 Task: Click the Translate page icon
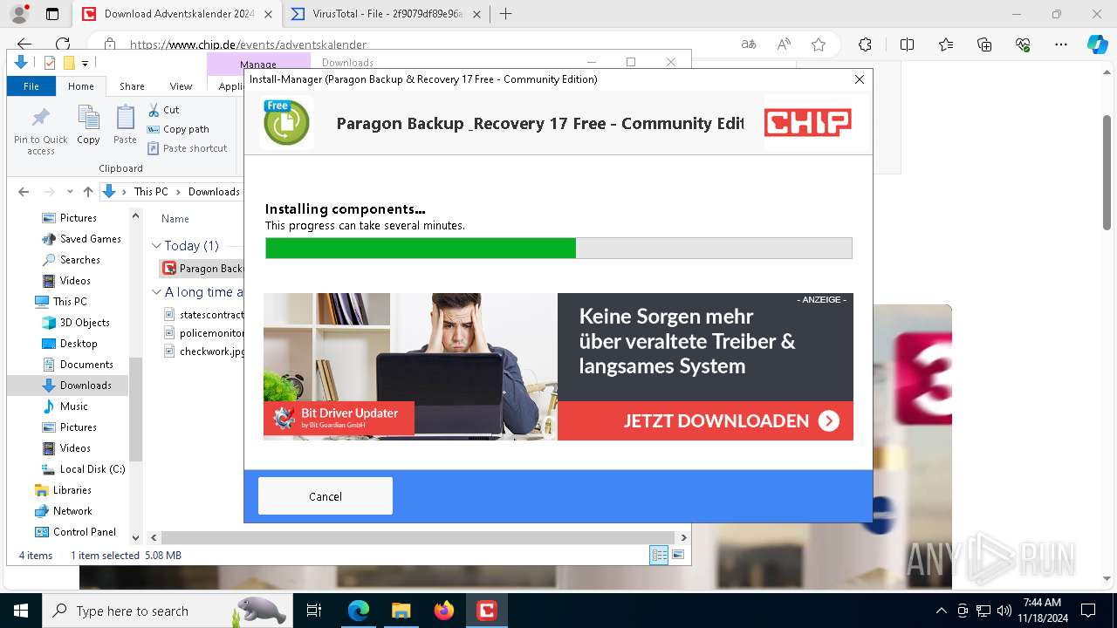(x=749, y=44)
